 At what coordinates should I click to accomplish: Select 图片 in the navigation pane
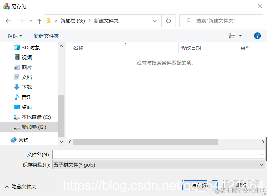tap(27, 67)
